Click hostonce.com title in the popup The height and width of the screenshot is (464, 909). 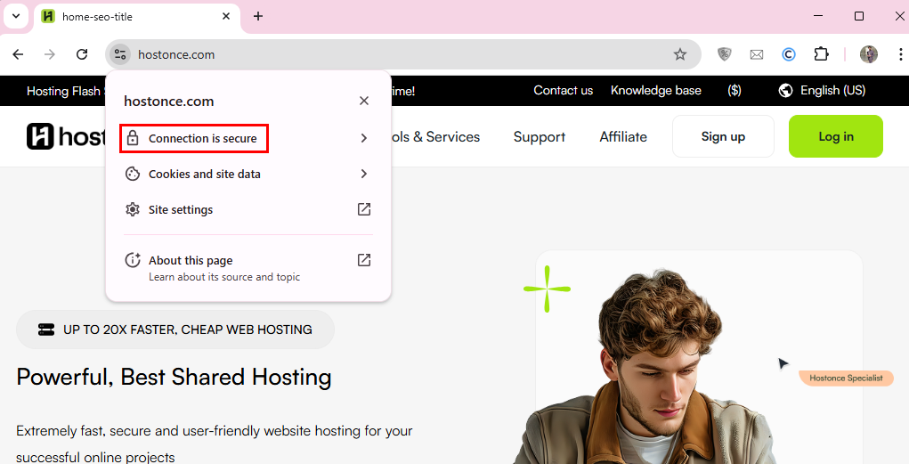[x=168, y=102]
